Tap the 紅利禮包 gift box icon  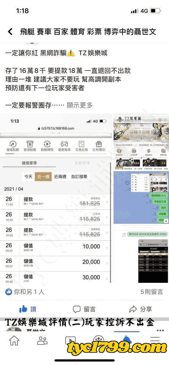[x=99, y=146]
